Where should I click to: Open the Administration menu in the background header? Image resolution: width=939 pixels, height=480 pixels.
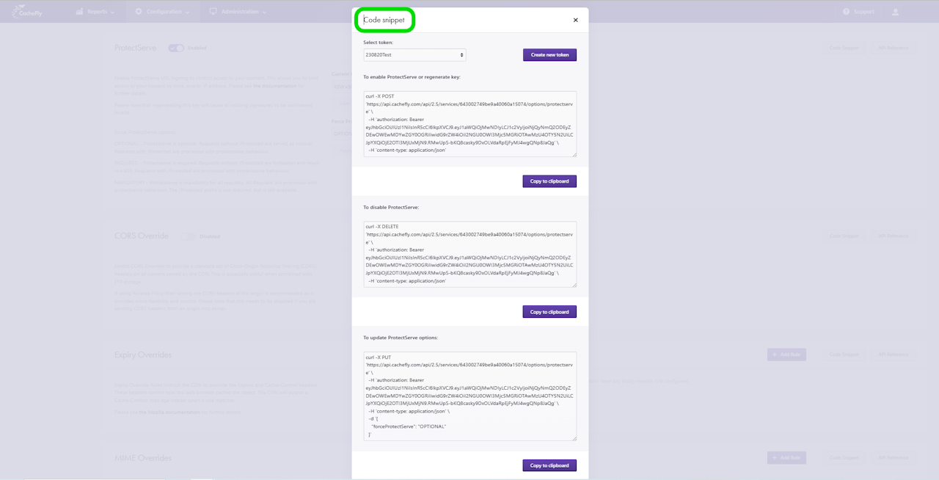(x=238, y=12)
